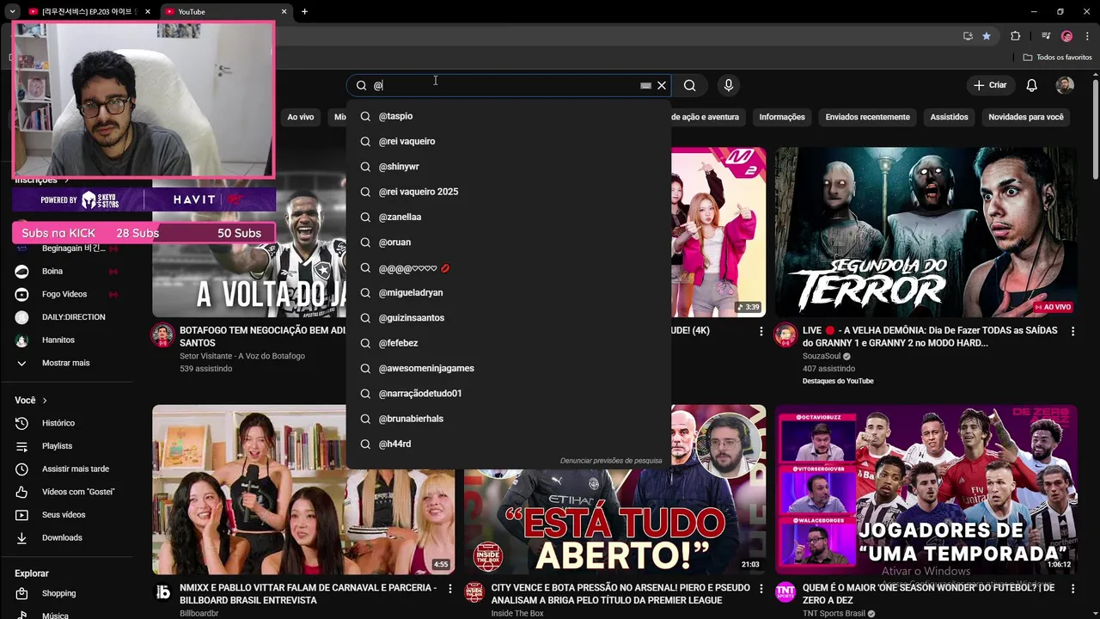Select the @awesomeninjagames suggestion
The height and width of the screenshot is (619, 1100).
[509, 368]
